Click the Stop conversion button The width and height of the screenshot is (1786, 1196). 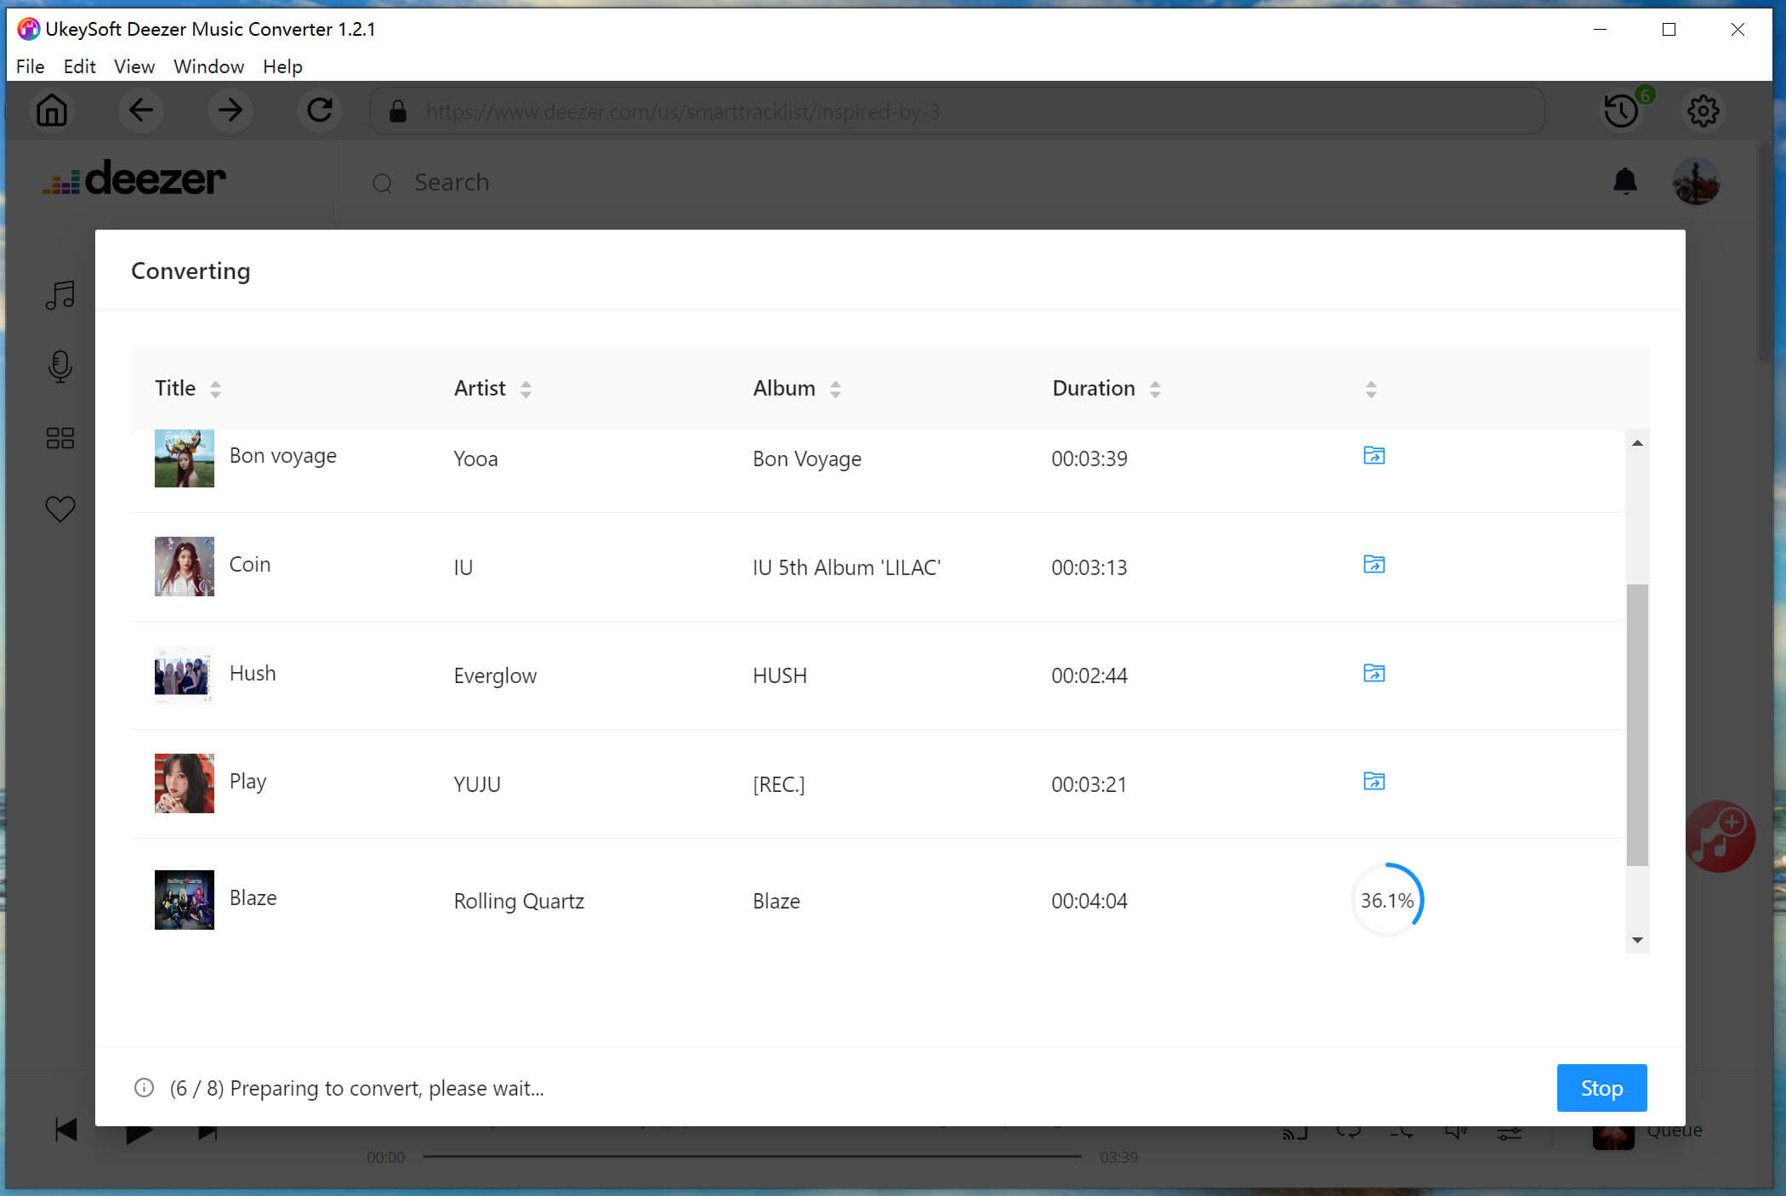(x=1602, y=1088)
